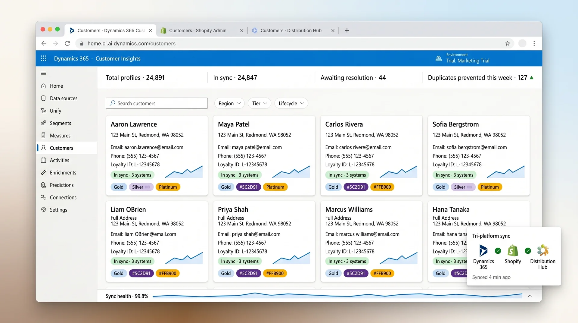Click #FFB900 badge on Carlos Rivera card

point(382,187)
